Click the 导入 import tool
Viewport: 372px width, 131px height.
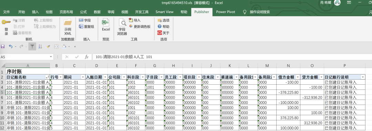tap(135, 20)
